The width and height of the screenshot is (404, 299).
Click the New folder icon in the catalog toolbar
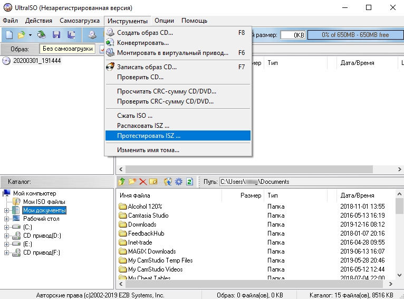pos(132,182)
